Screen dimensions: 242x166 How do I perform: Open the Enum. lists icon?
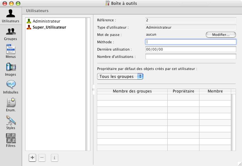(11, 103)
